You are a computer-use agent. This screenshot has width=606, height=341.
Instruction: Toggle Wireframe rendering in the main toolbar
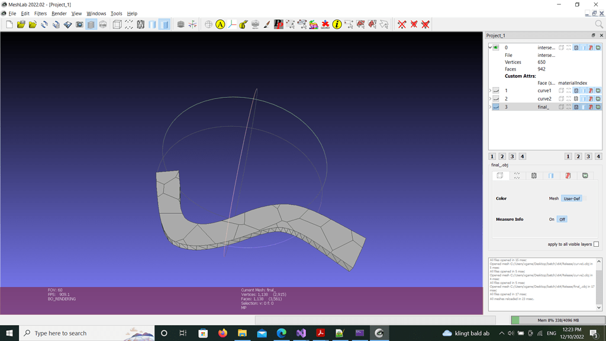[141, 24]
